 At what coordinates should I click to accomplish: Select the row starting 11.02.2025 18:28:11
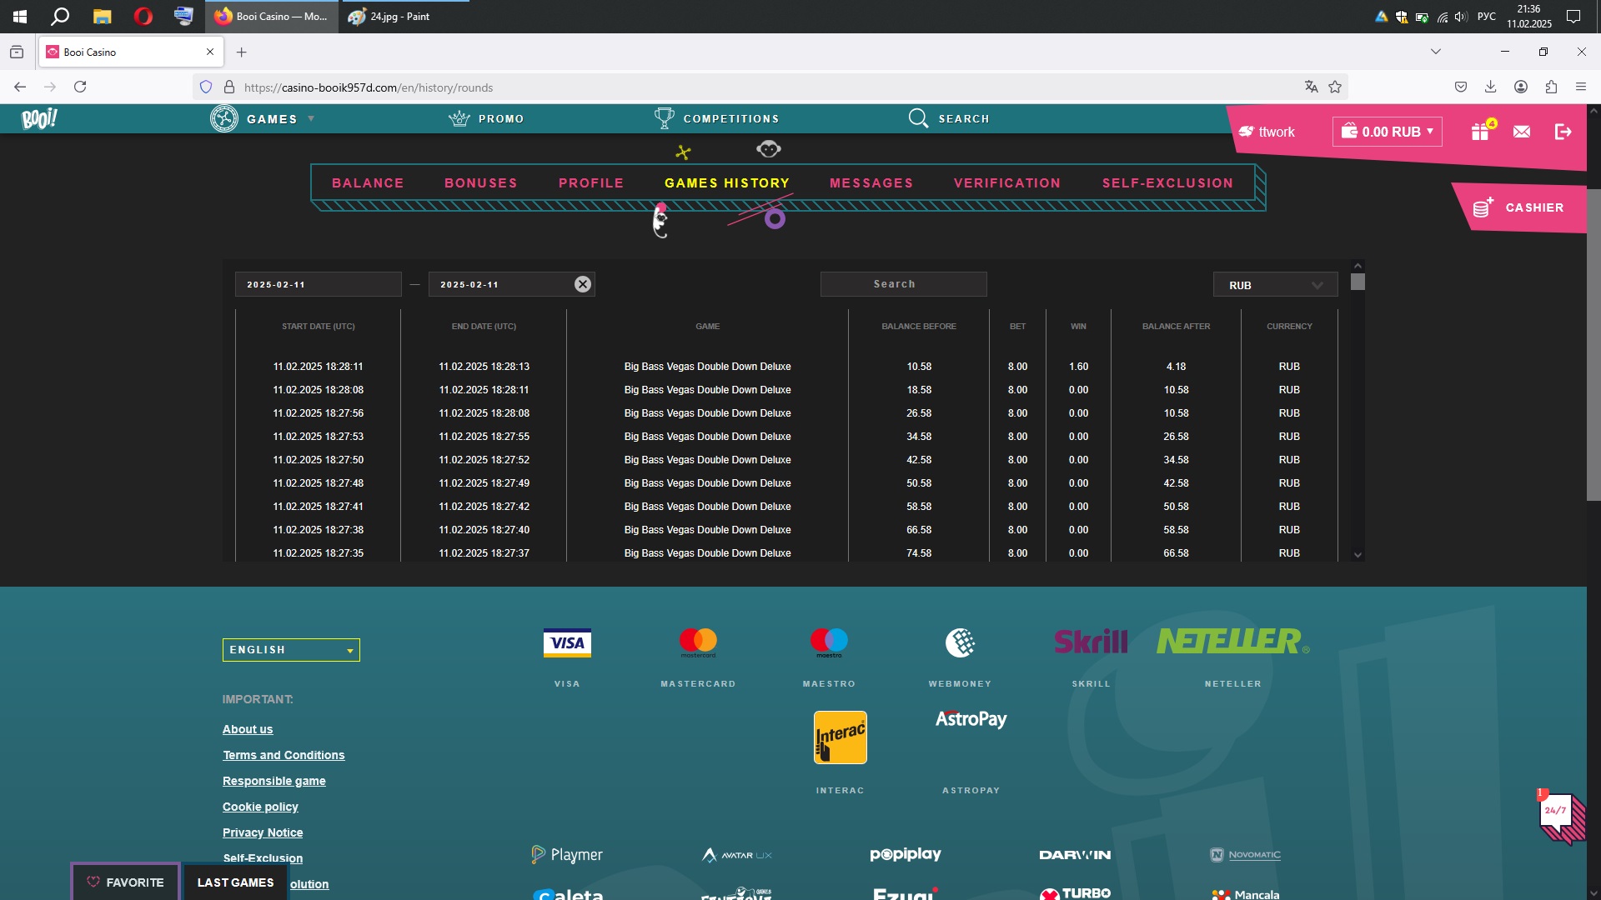(x=786, y=367)
